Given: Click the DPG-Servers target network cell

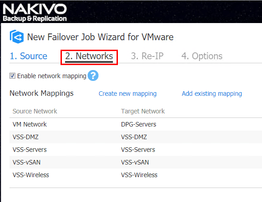Looking at the screenshot, I should (x=139, y=124).
